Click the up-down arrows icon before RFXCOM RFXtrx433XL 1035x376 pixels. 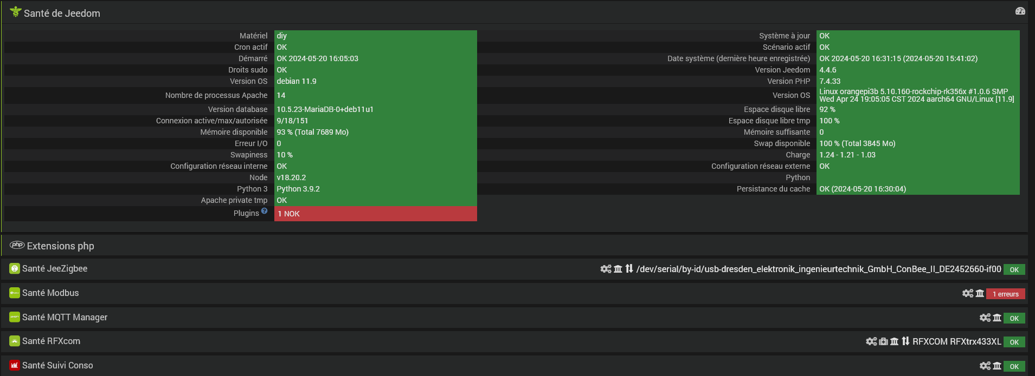(x=905, y=341)
